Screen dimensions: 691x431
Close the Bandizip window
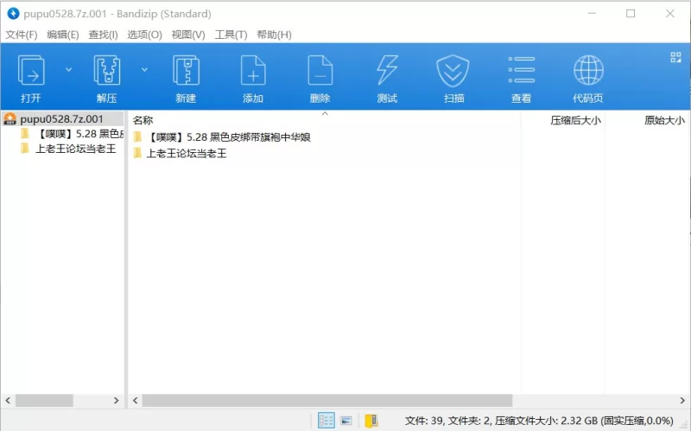point(670,14)
